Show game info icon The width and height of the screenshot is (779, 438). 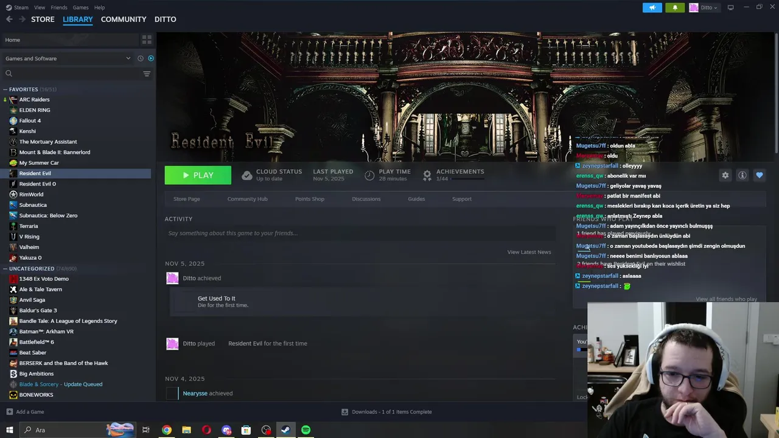pos(742,175)
